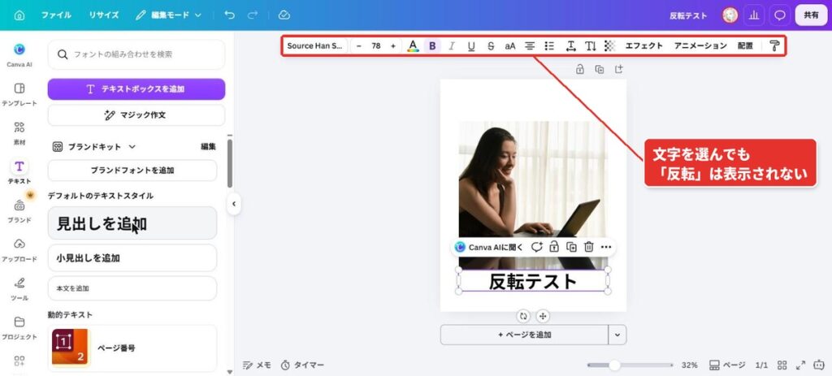Viewport: 832px width, 376px height.
Task: Open テンプレート sidebar tab
Action: [19, 94]
